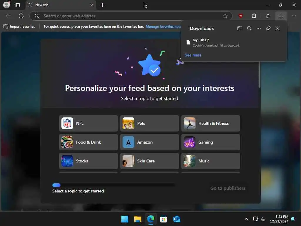Open notifications bell icon
The width and height of the screenshot is (301, 226).
[x=293, y=219]
